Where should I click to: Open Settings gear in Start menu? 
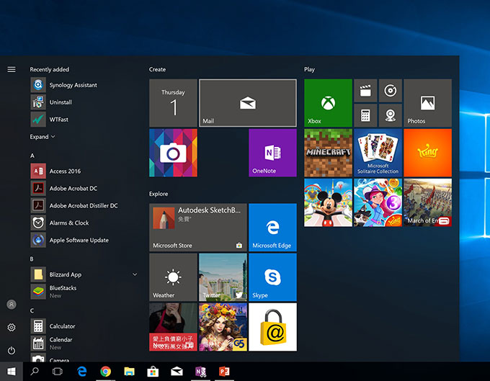(12, 327)
